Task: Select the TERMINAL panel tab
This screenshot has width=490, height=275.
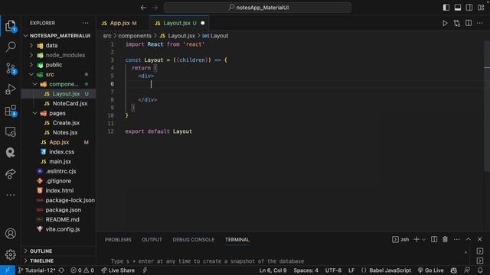Action: pyautogui.click(x=237, y=239)
